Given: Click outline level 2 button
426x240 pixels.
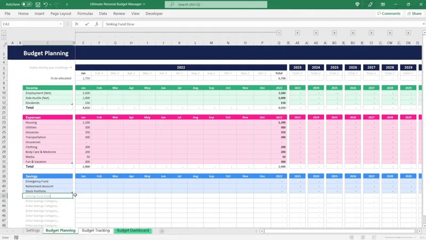Looking at the screenshot, I should [4, 37].
